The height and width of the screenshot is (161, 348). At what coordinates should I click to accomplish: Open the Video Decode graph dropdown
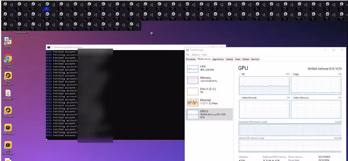(292, 97)
